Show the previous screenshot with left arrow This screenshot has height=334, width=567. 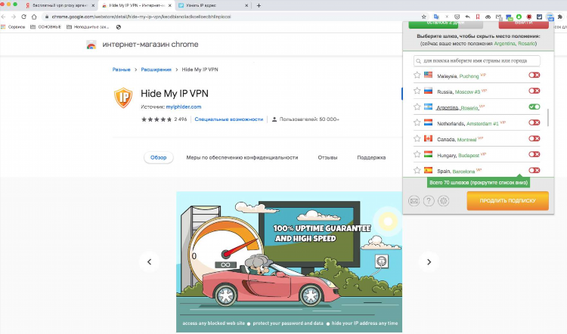pos(150,261)
